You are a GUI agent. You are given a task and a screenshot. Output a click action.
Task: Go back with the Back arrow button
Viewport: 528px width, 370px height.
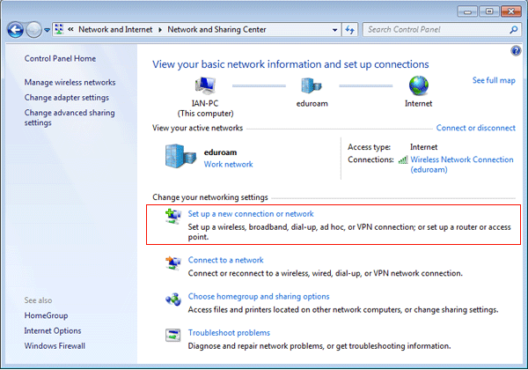click(x=15, y=29)
